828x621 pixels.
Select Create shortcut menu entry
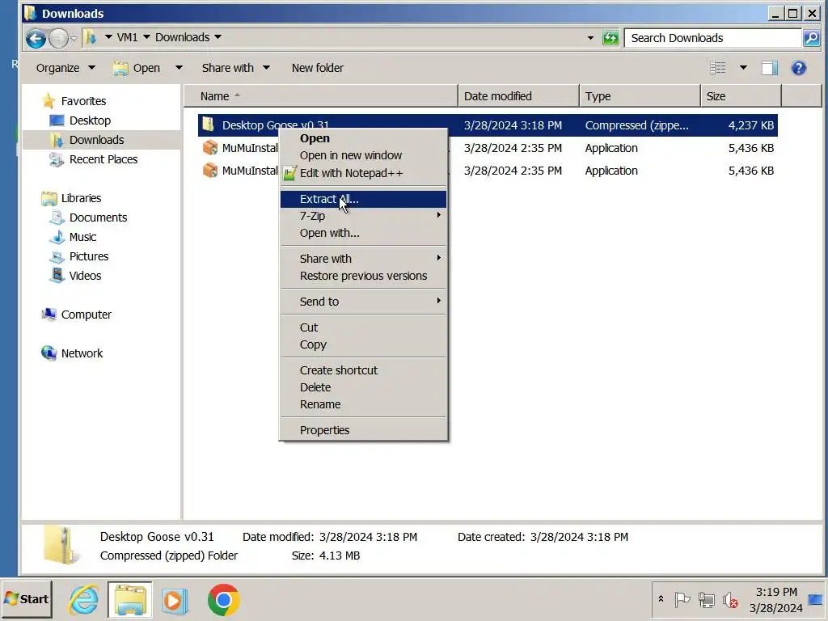click(x=363, y=370)
